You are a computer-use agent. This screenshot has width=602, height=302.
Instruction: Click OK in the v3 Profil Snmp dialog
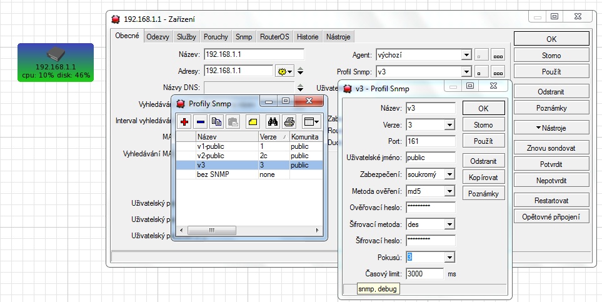(x=483, y=108)
